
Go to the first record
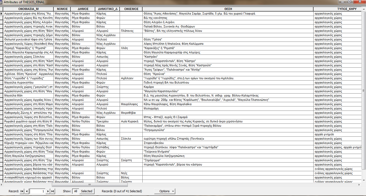pyautogui.click(x=22, y=191)
